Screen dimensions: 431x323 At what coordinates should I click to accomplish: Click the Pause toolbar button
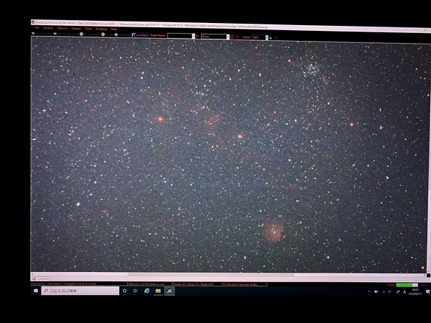[107, 34]
